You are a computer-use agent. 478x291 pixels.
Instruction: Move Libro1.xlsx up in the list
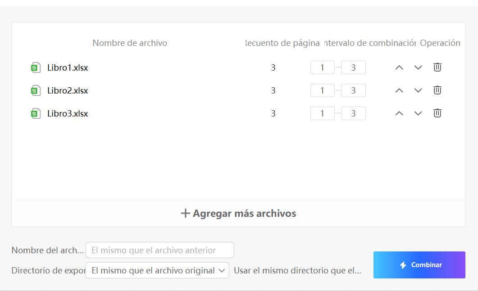[399, 67]
